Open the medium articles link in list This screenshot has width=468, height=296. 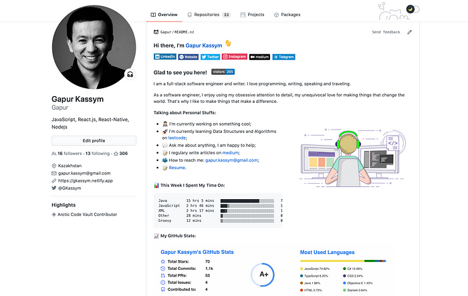click(x=230, y=153)
